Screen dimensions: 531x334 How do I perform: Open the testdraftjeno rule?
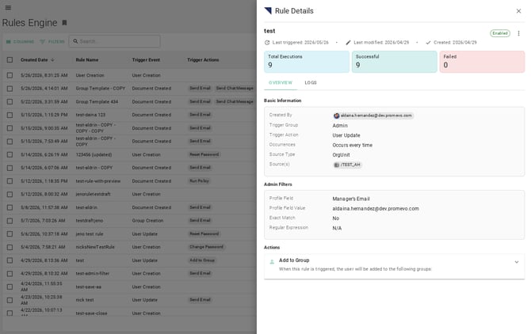coord(90,221)
